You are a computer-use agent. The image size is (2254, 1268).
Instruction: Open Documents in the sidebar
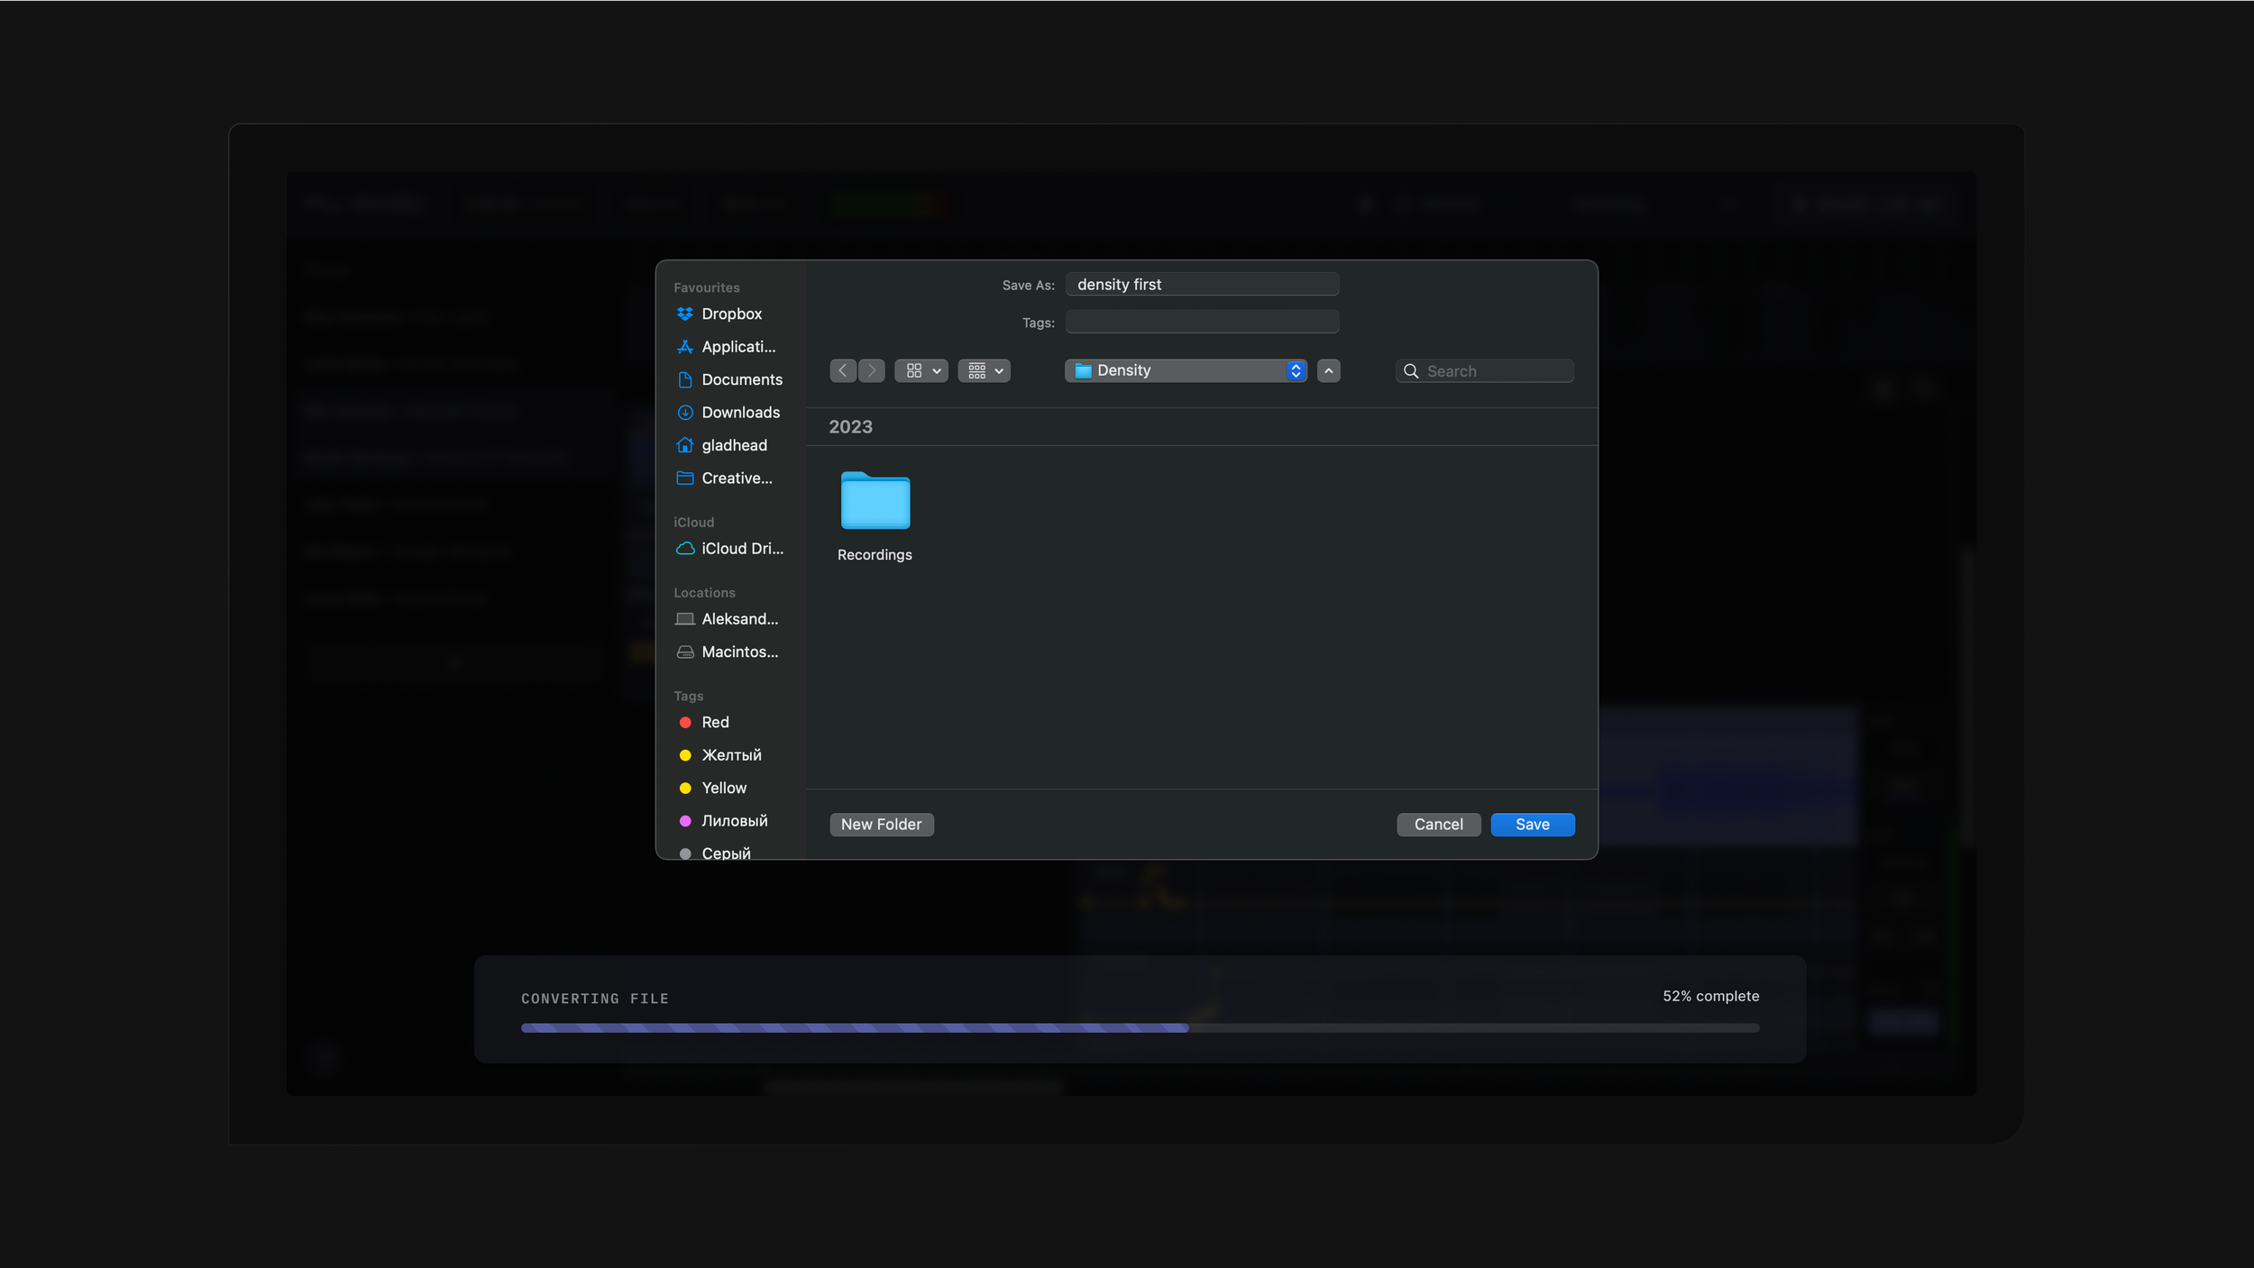740,379
